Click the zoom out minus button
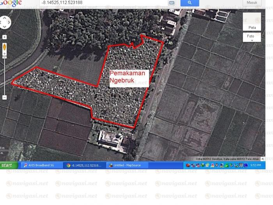The image size is (273, 205). [5, 97]
